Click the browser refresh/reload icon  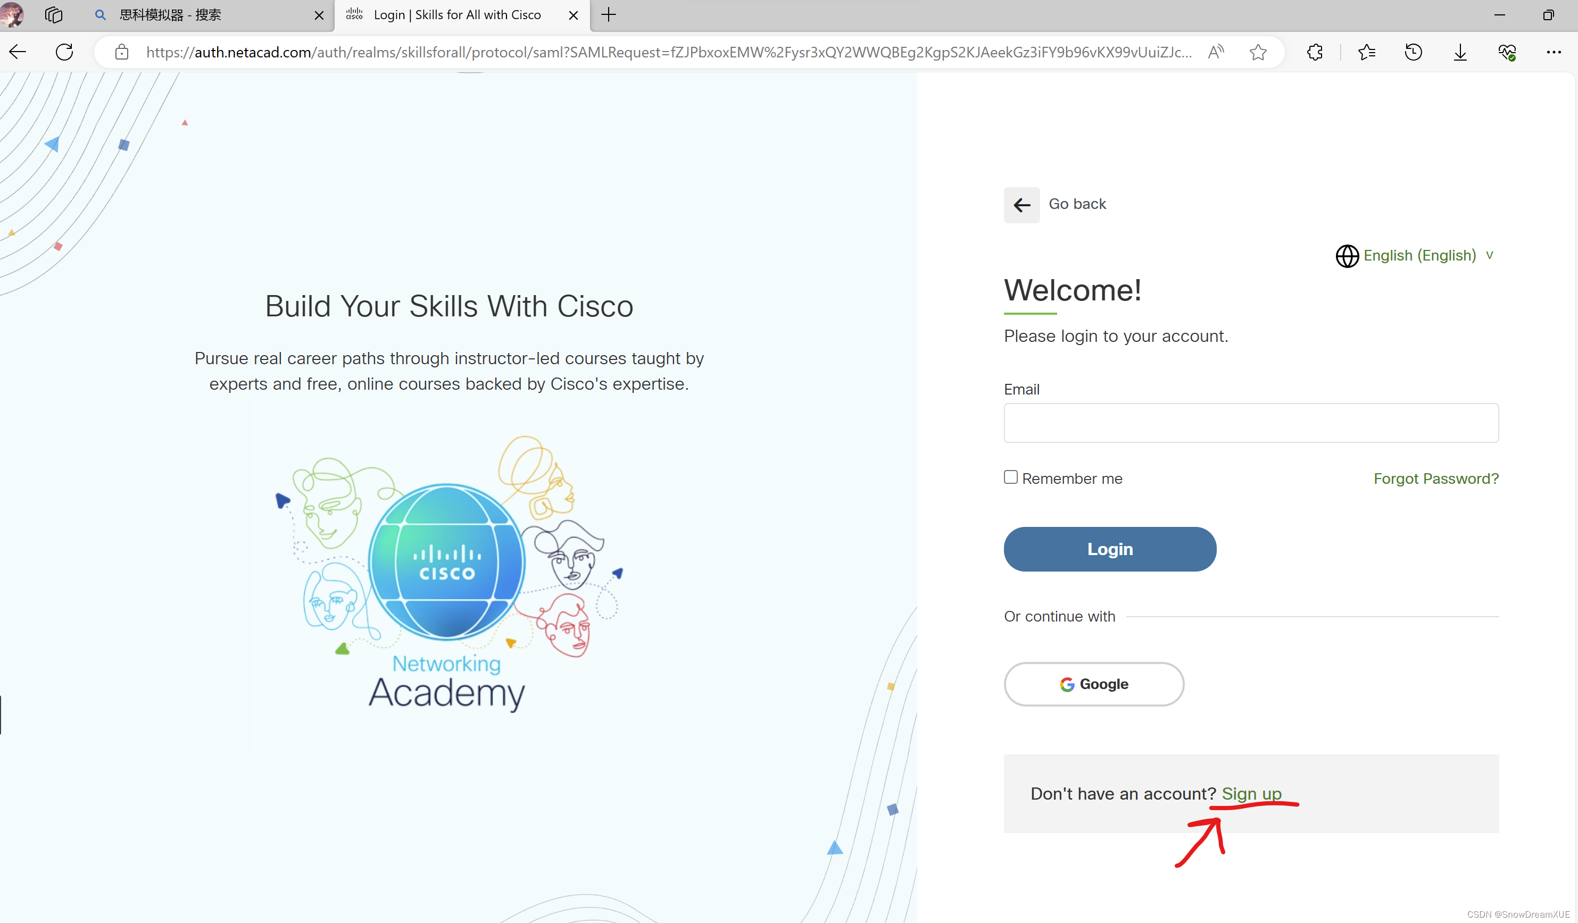click(x=65, y=51)
